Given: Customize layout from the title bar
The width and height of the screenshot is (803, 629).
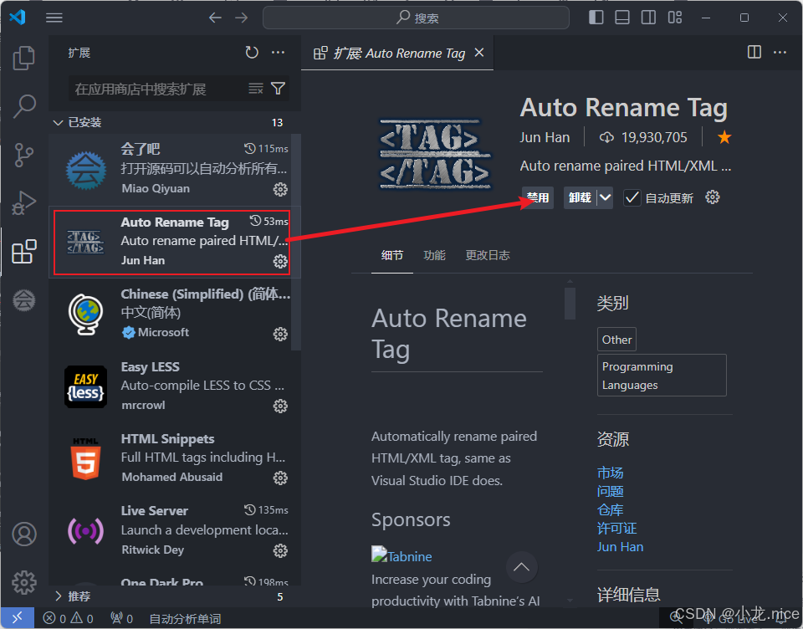Looking at the screenshot, I should point(675,18).
